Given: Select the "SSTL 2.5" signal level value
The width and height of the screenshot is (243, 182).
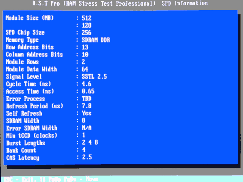Looking at the screenshot, I should point(94,77).
